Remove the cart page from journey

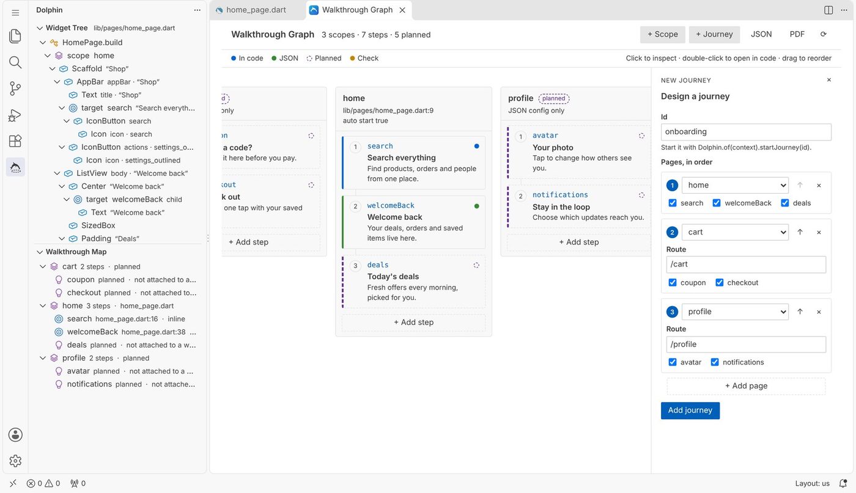click(x=819, y=232)
